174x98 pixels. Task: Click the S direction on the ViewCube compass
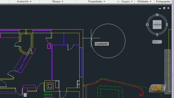(157, 35)
